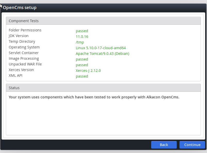Select the Apache Tomcat/9.0.43 (Debian) value
Screen dimensions: 207x153
[x=102, y=54]
